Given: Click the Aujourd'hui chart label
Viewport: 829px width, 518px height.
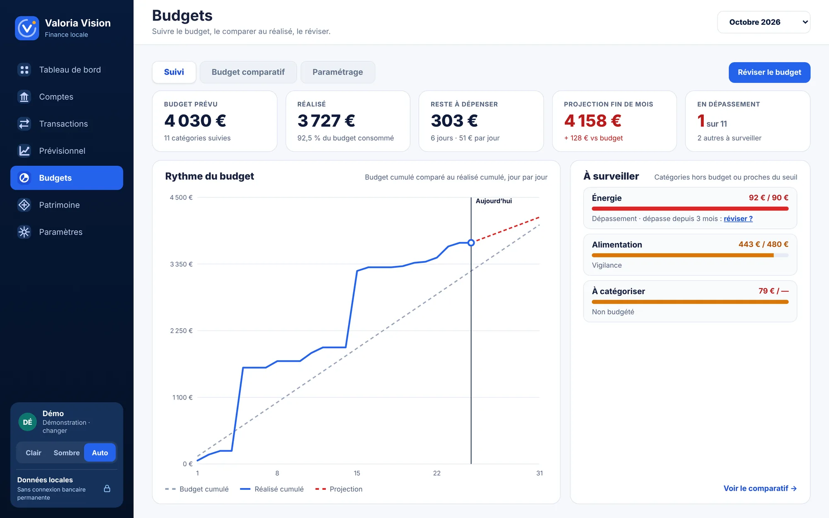Looking at the screenshot, I should (x=494, y=201).
